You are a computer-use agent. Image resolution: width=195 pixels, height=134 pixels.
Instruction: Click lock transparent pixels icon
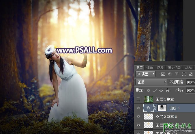pyautogui.click(x=149, y=90)
